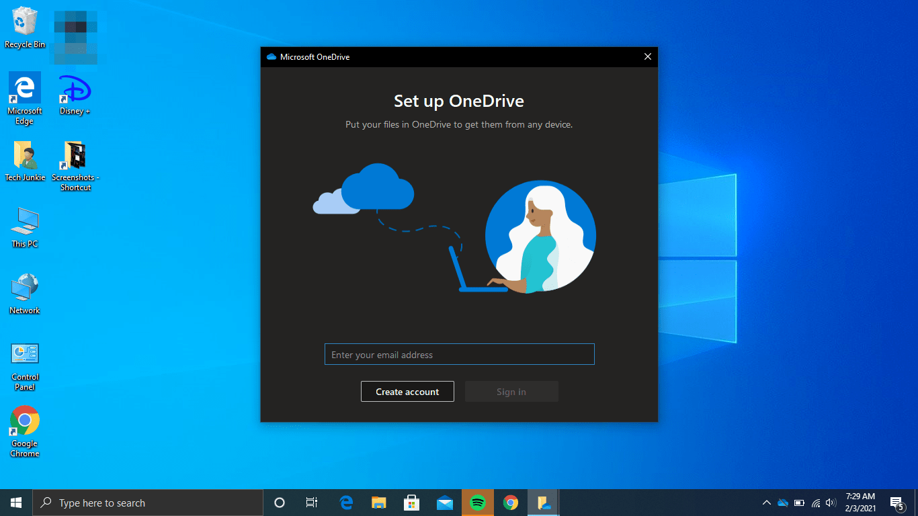Open the Action Center notifications icon
918x516 pixels.
coord(896,503)
